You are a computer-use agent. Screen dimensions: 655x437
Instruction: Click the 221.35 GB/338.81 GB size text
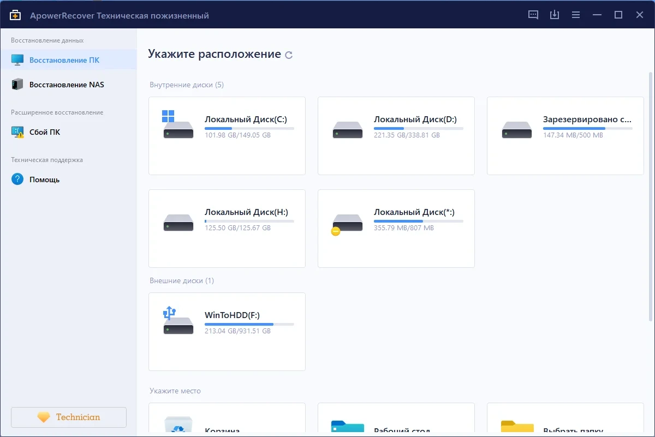pyautogui.click(x=407, y=135)
